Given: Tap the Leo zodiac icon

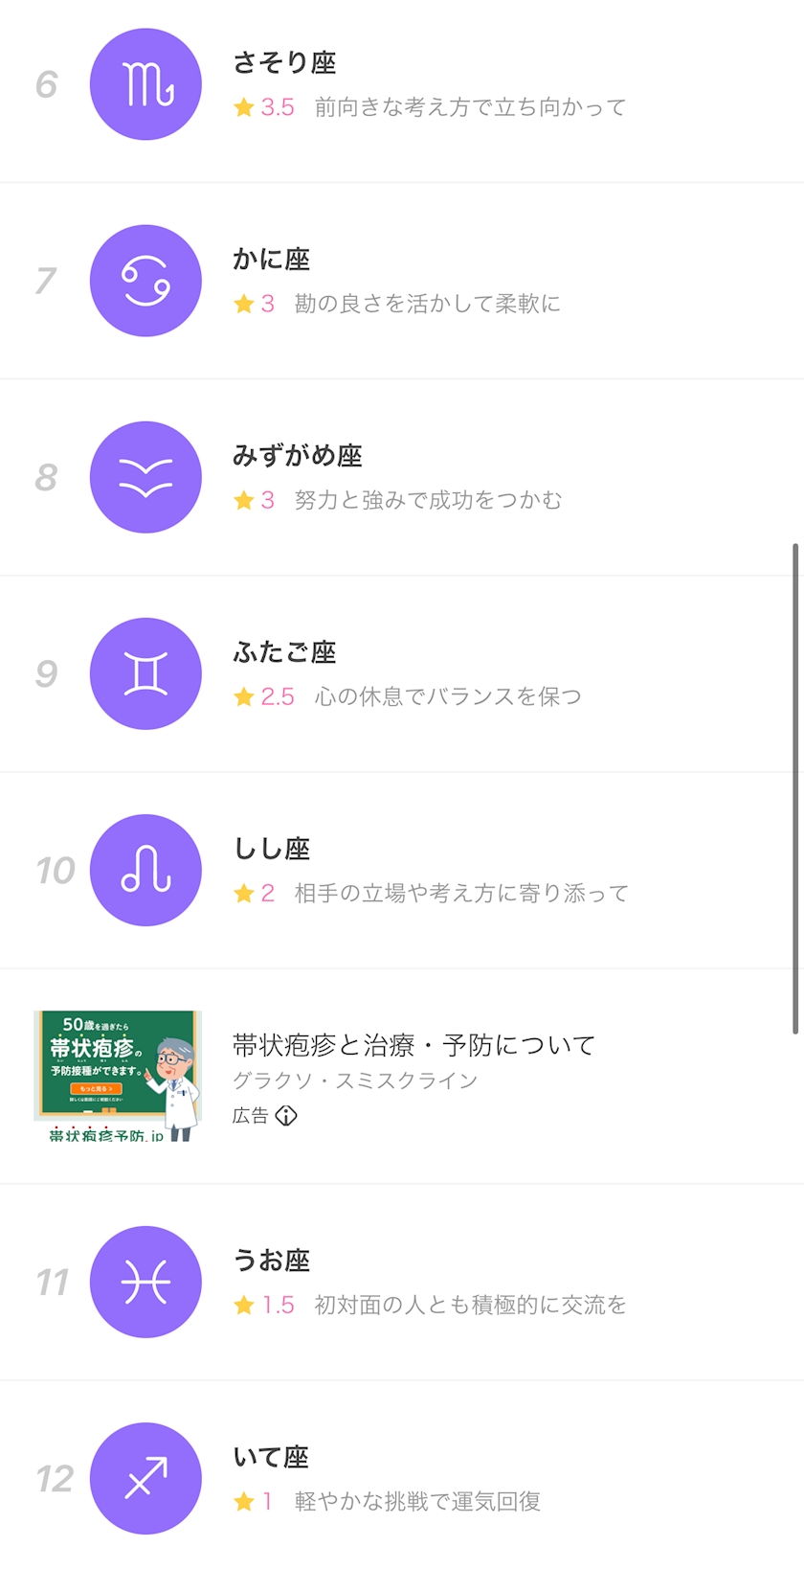Looking at the screenshot, I should 145,870.
